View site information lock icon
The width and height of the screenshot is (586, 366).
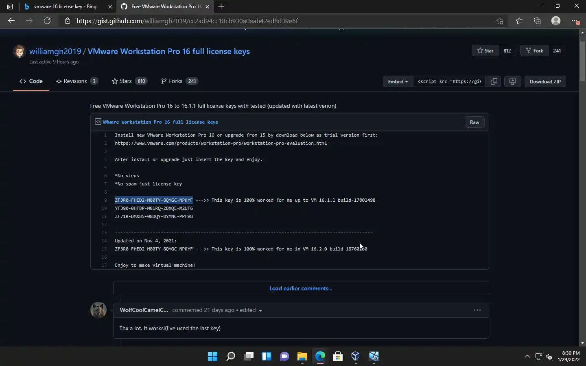click(68, 21)
